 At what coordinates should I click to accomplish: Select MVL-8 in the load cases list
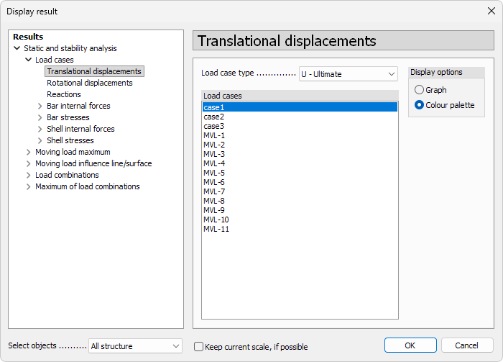tap(300, 201)
